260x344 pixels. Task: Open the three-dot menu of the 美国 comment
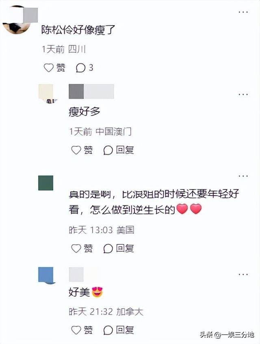click(x=243, y=176)
